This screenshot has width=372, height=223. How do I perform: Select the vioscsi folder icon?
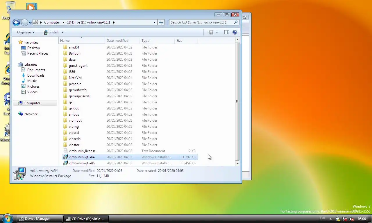click(65, 133)
